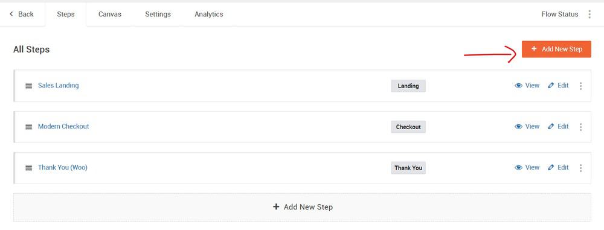Open more options for the Modern Checkout step

(x=580, y=127)
